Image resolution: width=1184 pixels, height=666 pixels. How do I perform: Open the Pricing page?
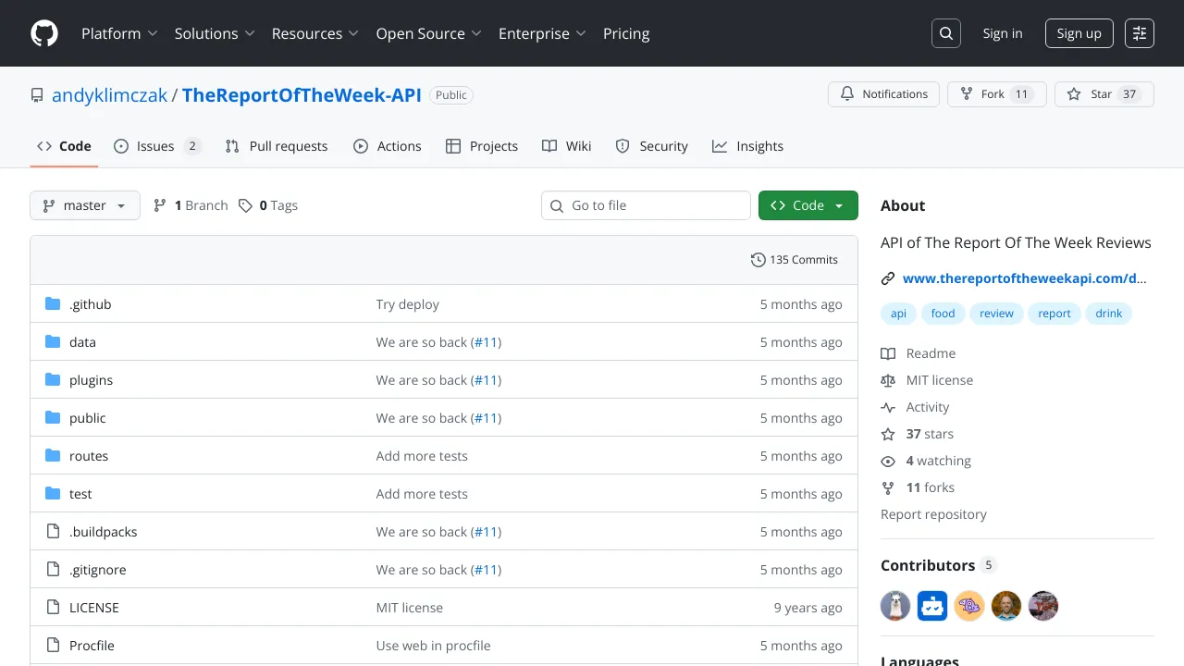point(626,33)
